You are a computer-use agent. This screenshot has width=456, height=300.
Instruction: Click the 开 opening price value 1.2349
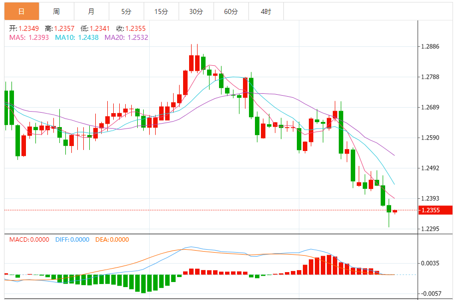click(28, 28)
